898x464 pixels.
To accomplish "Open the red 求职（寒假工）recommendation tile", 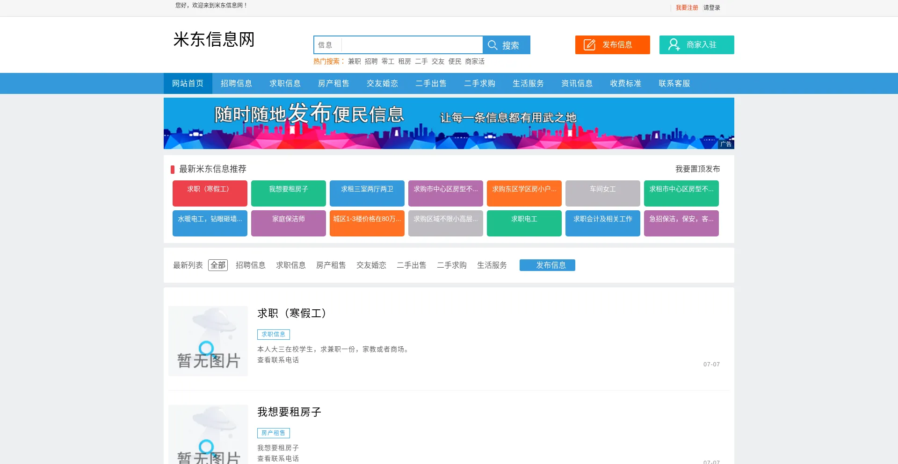I will click(210, 193).
